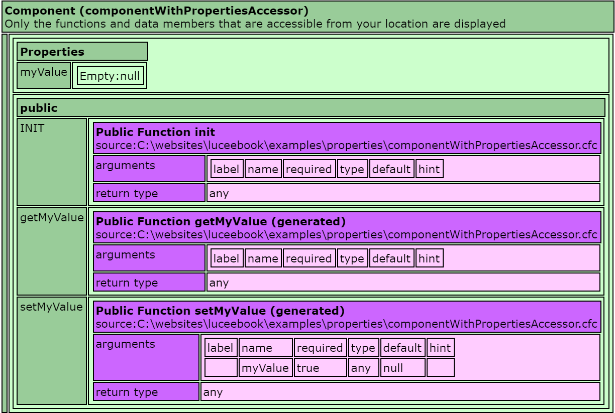Select the 'true' required cell in setMyValue
Image resolution: width=615 pixels, height=413 pixels.
320,368
